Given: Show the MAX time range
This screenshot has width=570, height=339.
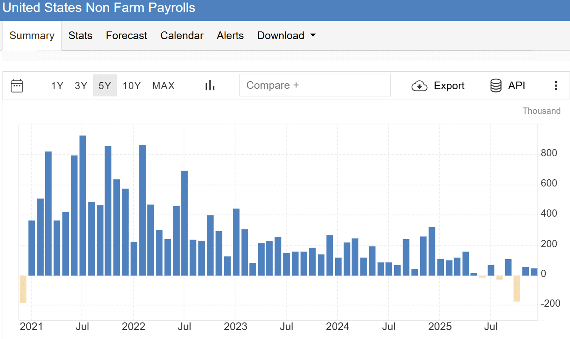Looking at the screenshot, I should 164,86.
